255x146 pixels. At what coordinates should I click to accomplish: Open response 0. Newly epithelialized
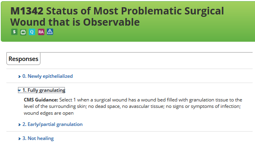[x=48, y=76]
